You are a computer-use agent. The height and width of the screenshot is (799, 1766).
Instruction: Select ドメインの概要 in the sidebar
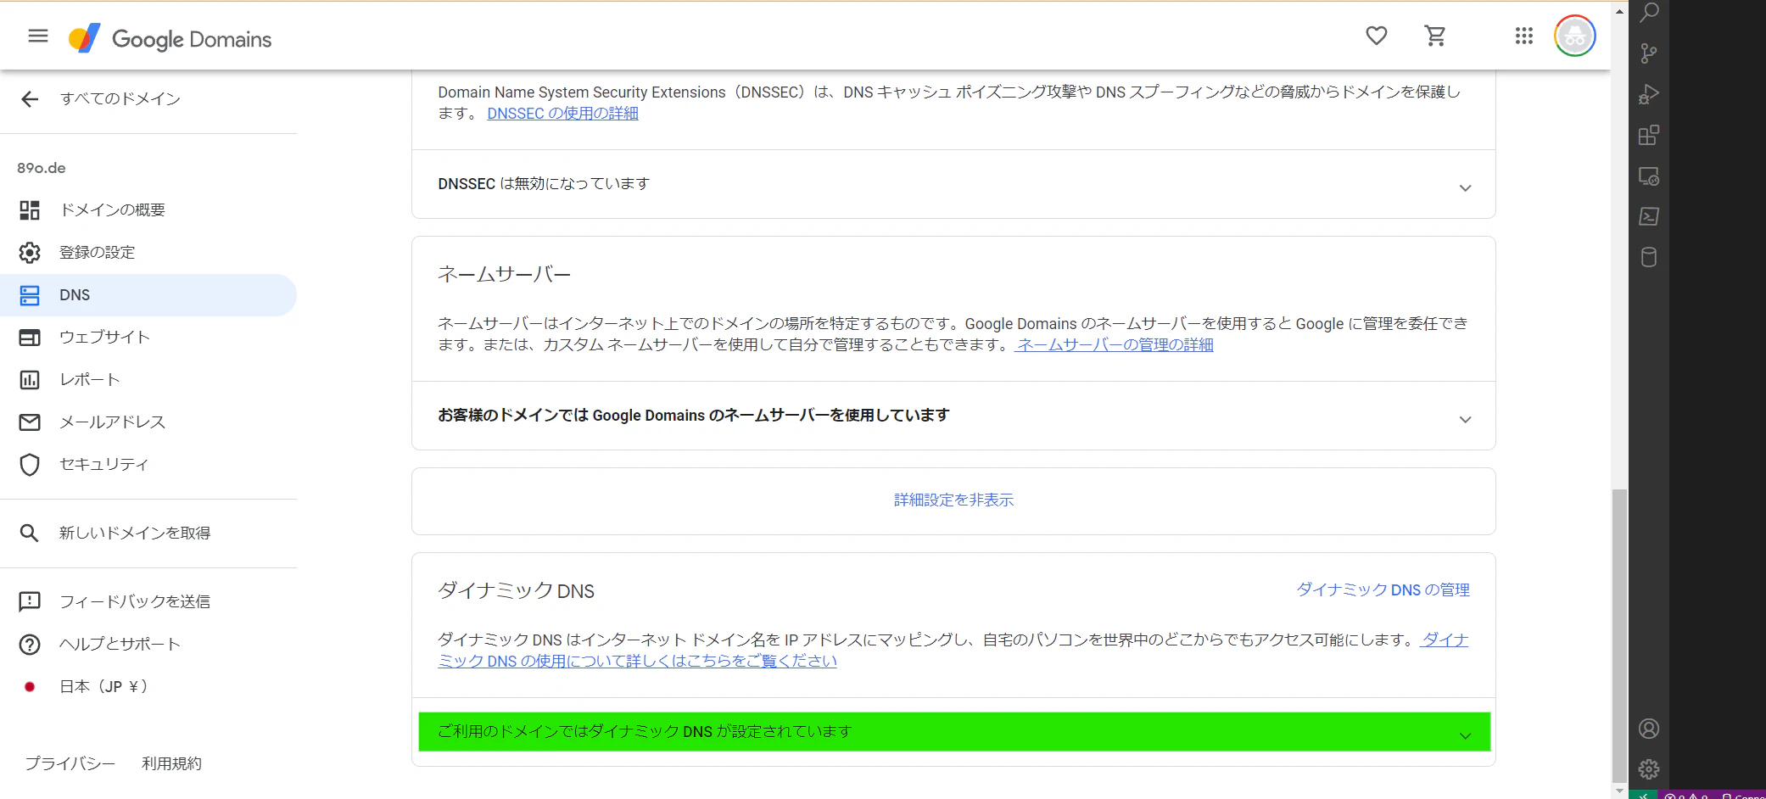(x=148, y=210)
